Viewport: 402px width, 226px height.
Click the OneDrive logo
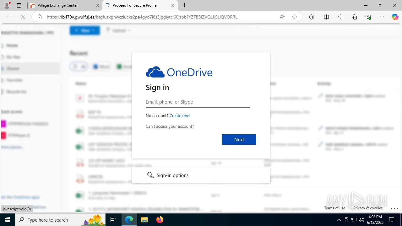[179, 72]
